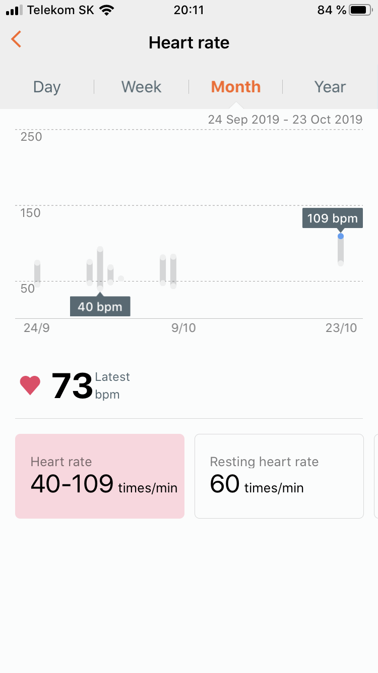
Task: Tap the orange back arrow
Action: (17, 39)
